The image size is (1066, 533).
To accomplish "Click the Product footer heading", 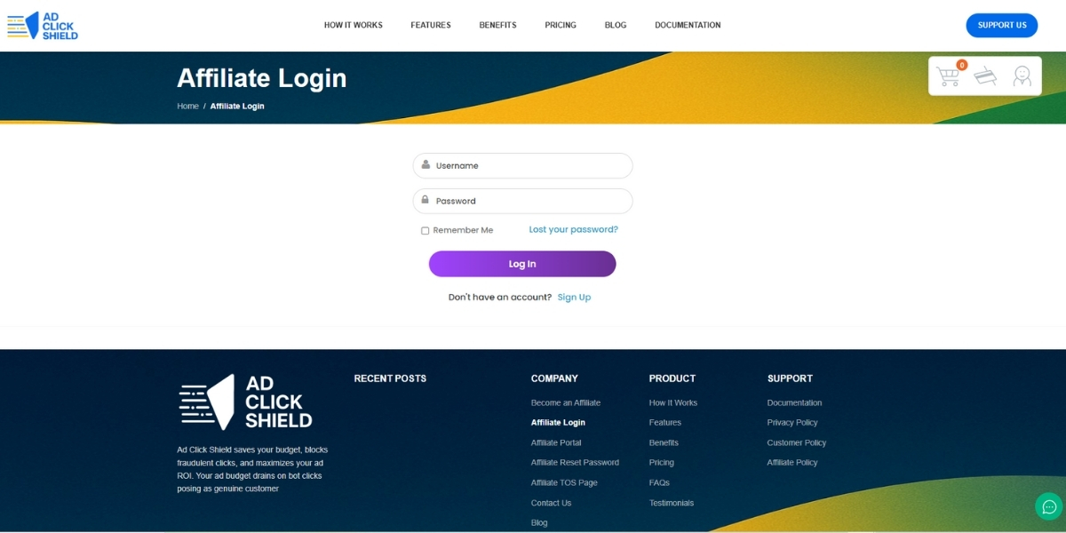I will click(672, 378).
